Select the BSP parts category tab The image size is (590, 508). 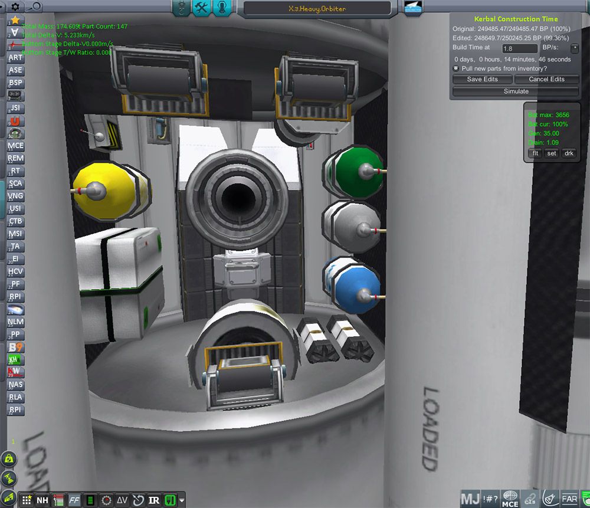coord(15,83)
